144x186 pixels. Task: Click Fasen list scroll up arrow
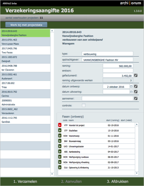137,124
